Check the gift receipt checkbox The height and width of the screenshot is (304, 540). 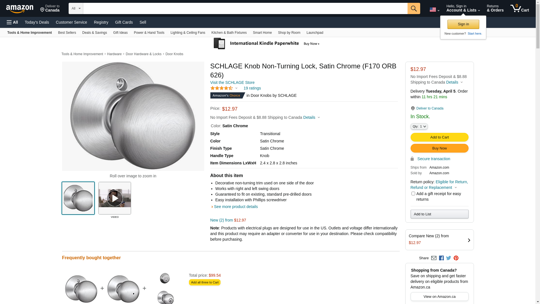point(413,194)
